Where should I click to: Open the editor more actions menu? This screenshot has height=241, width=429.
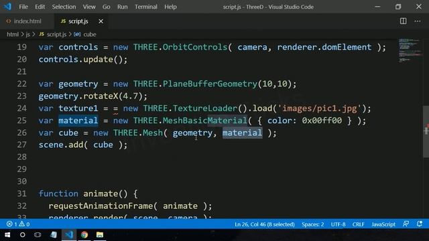(417, 21)
